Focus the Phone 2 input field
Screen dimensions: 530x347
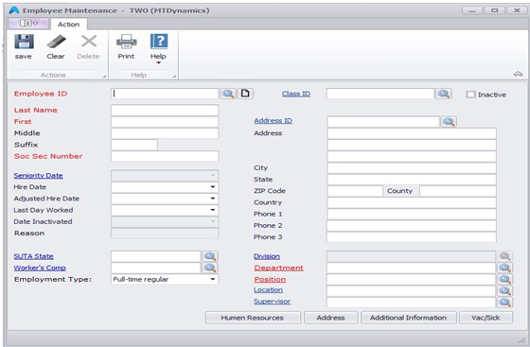point(412,225)
